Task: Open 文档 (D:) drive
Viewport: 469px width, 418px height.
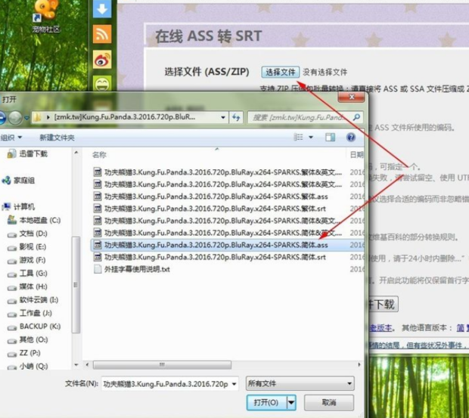Action: [27, 234]
